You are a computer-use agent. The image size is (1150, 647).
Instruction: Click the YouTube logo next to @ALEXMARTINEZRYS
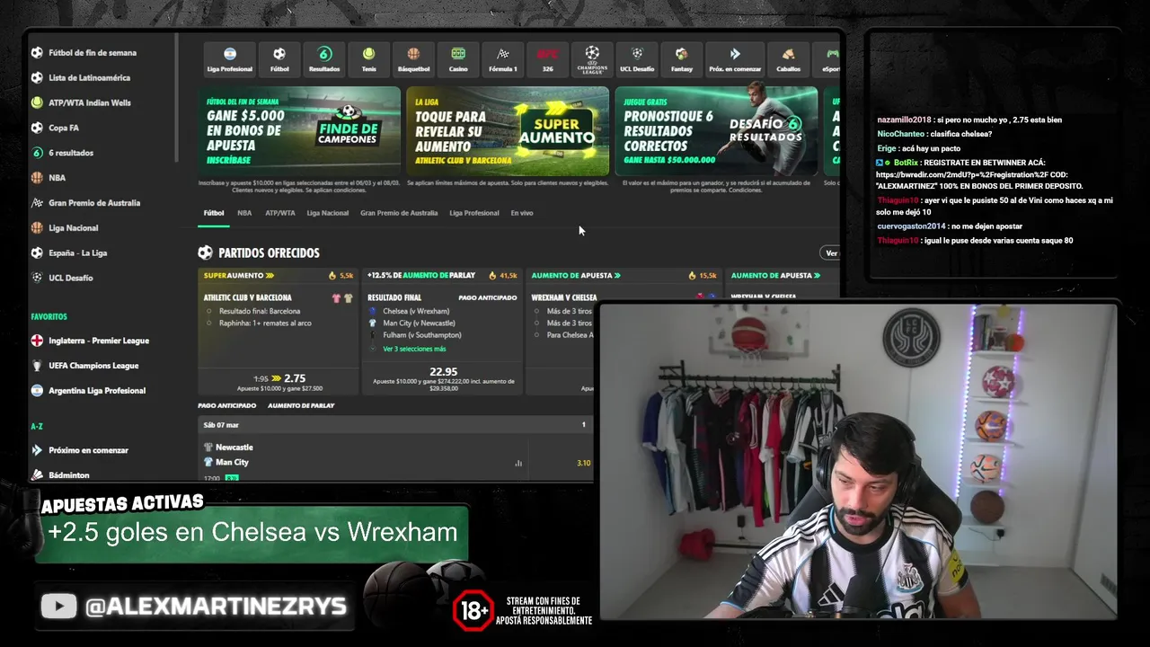click(x=58, y=607)
